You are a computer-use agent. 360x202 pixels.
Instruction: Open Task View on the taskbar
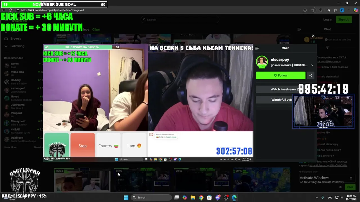pyautogui.click(x=176, y=198)
